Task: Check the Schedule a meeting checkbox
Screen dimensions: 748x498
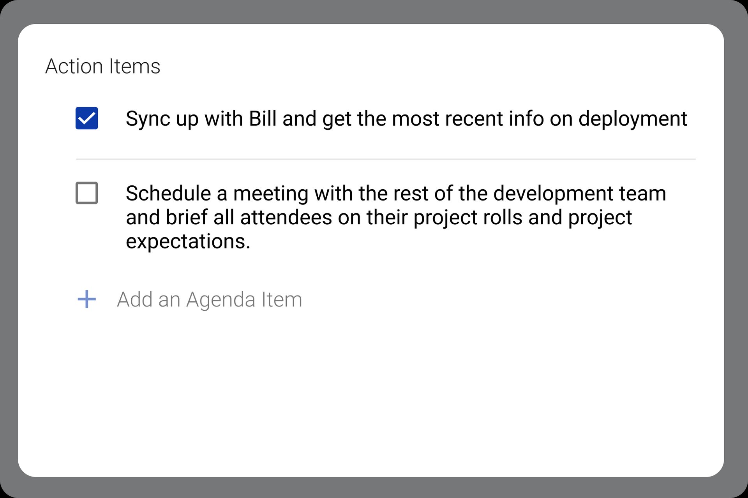Action: click(86, 193)
